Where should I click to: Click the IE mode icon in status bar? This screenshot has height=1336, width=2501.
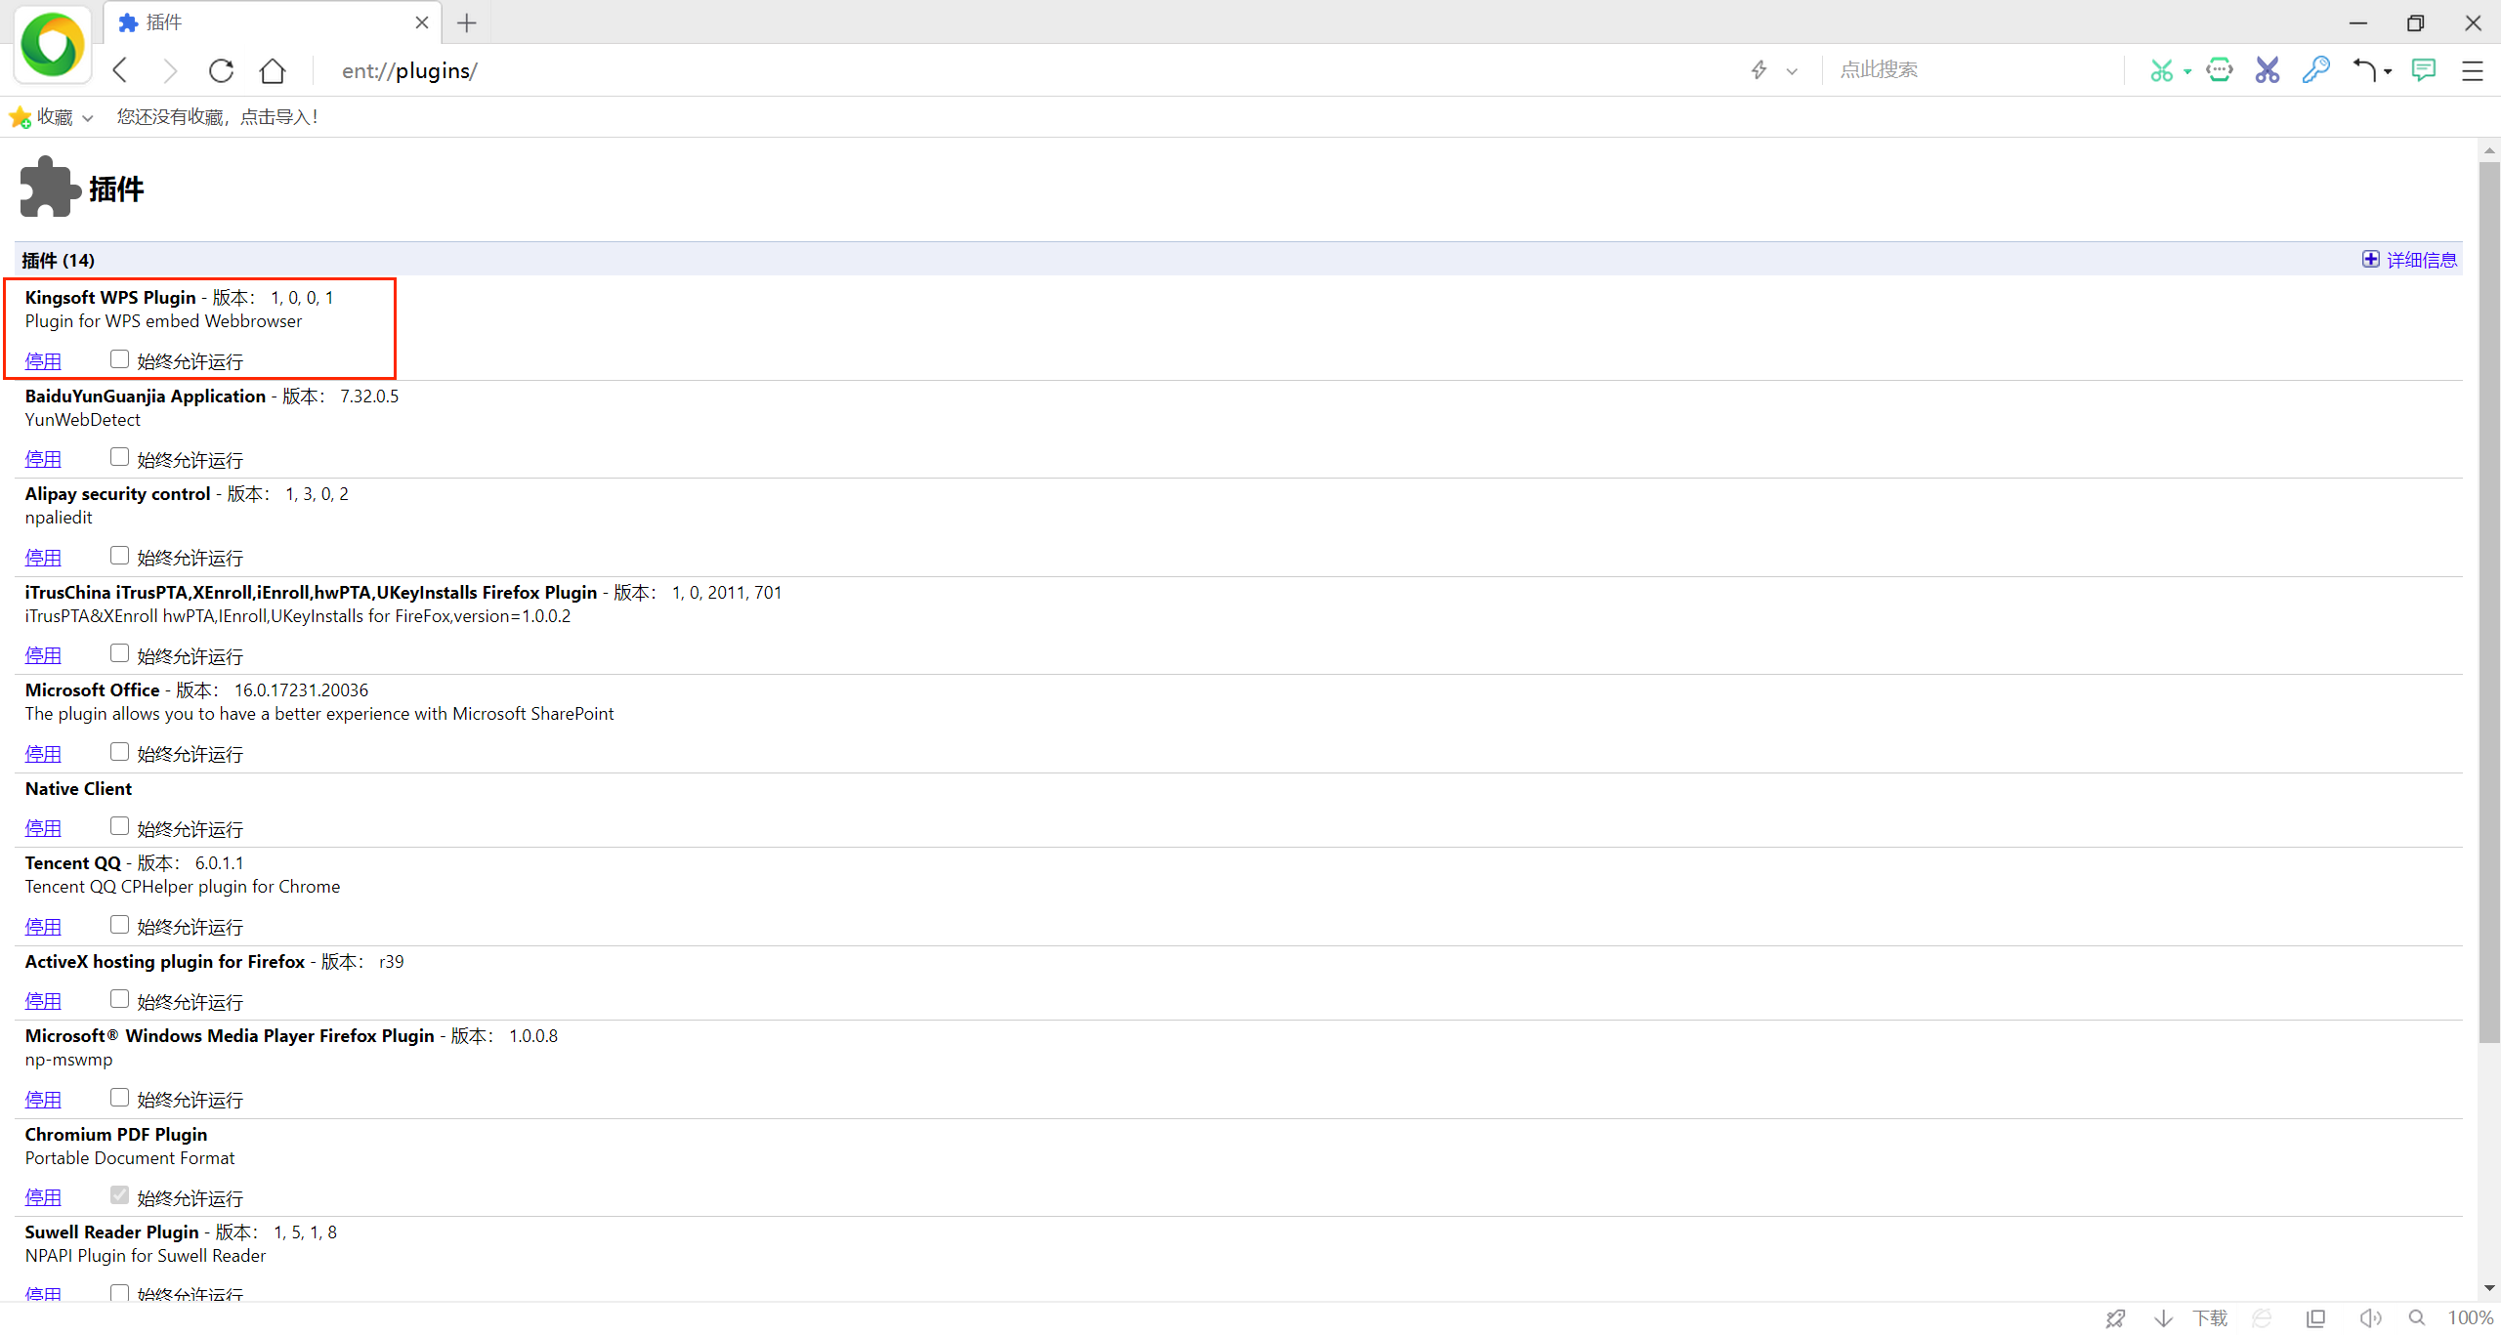click(x=2263, y=1318)
